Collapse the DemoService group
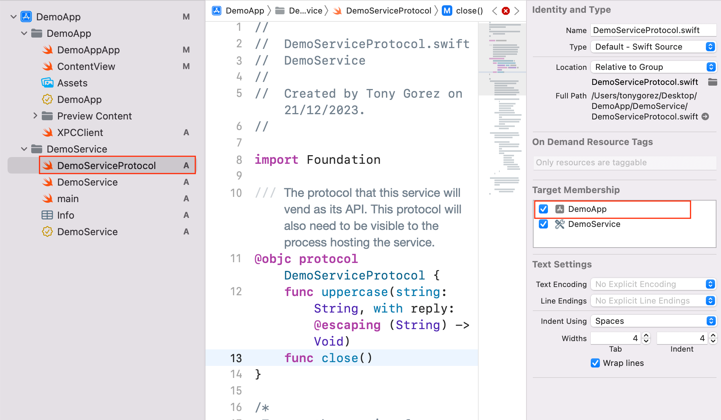The image size is (721, 420). click(24, 149)
